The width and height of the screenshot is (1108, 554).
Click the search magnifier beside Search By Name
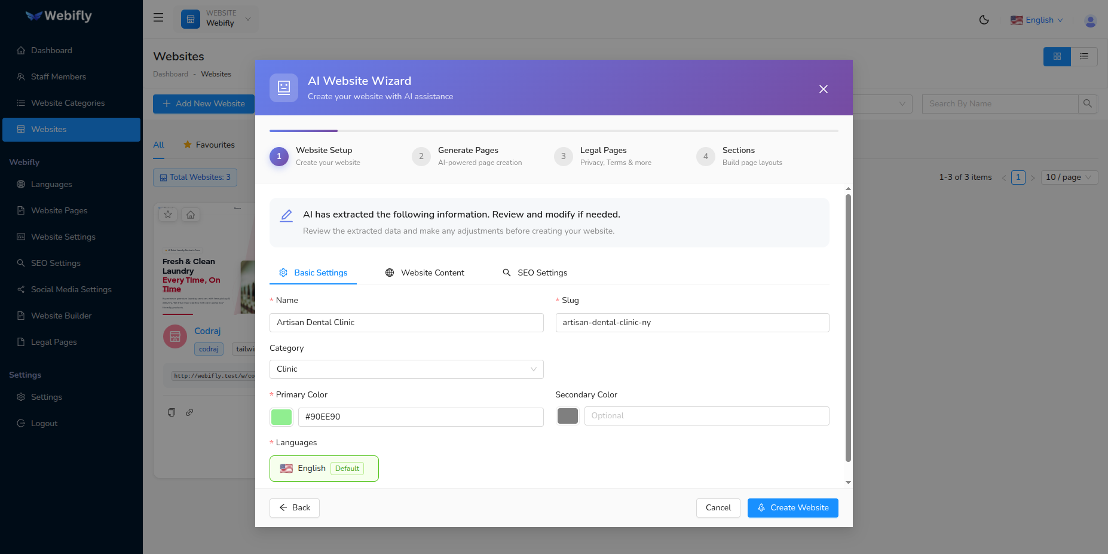1087,103
